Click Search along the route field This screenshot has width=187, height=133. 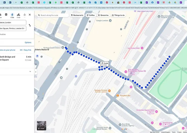[53, 15]
